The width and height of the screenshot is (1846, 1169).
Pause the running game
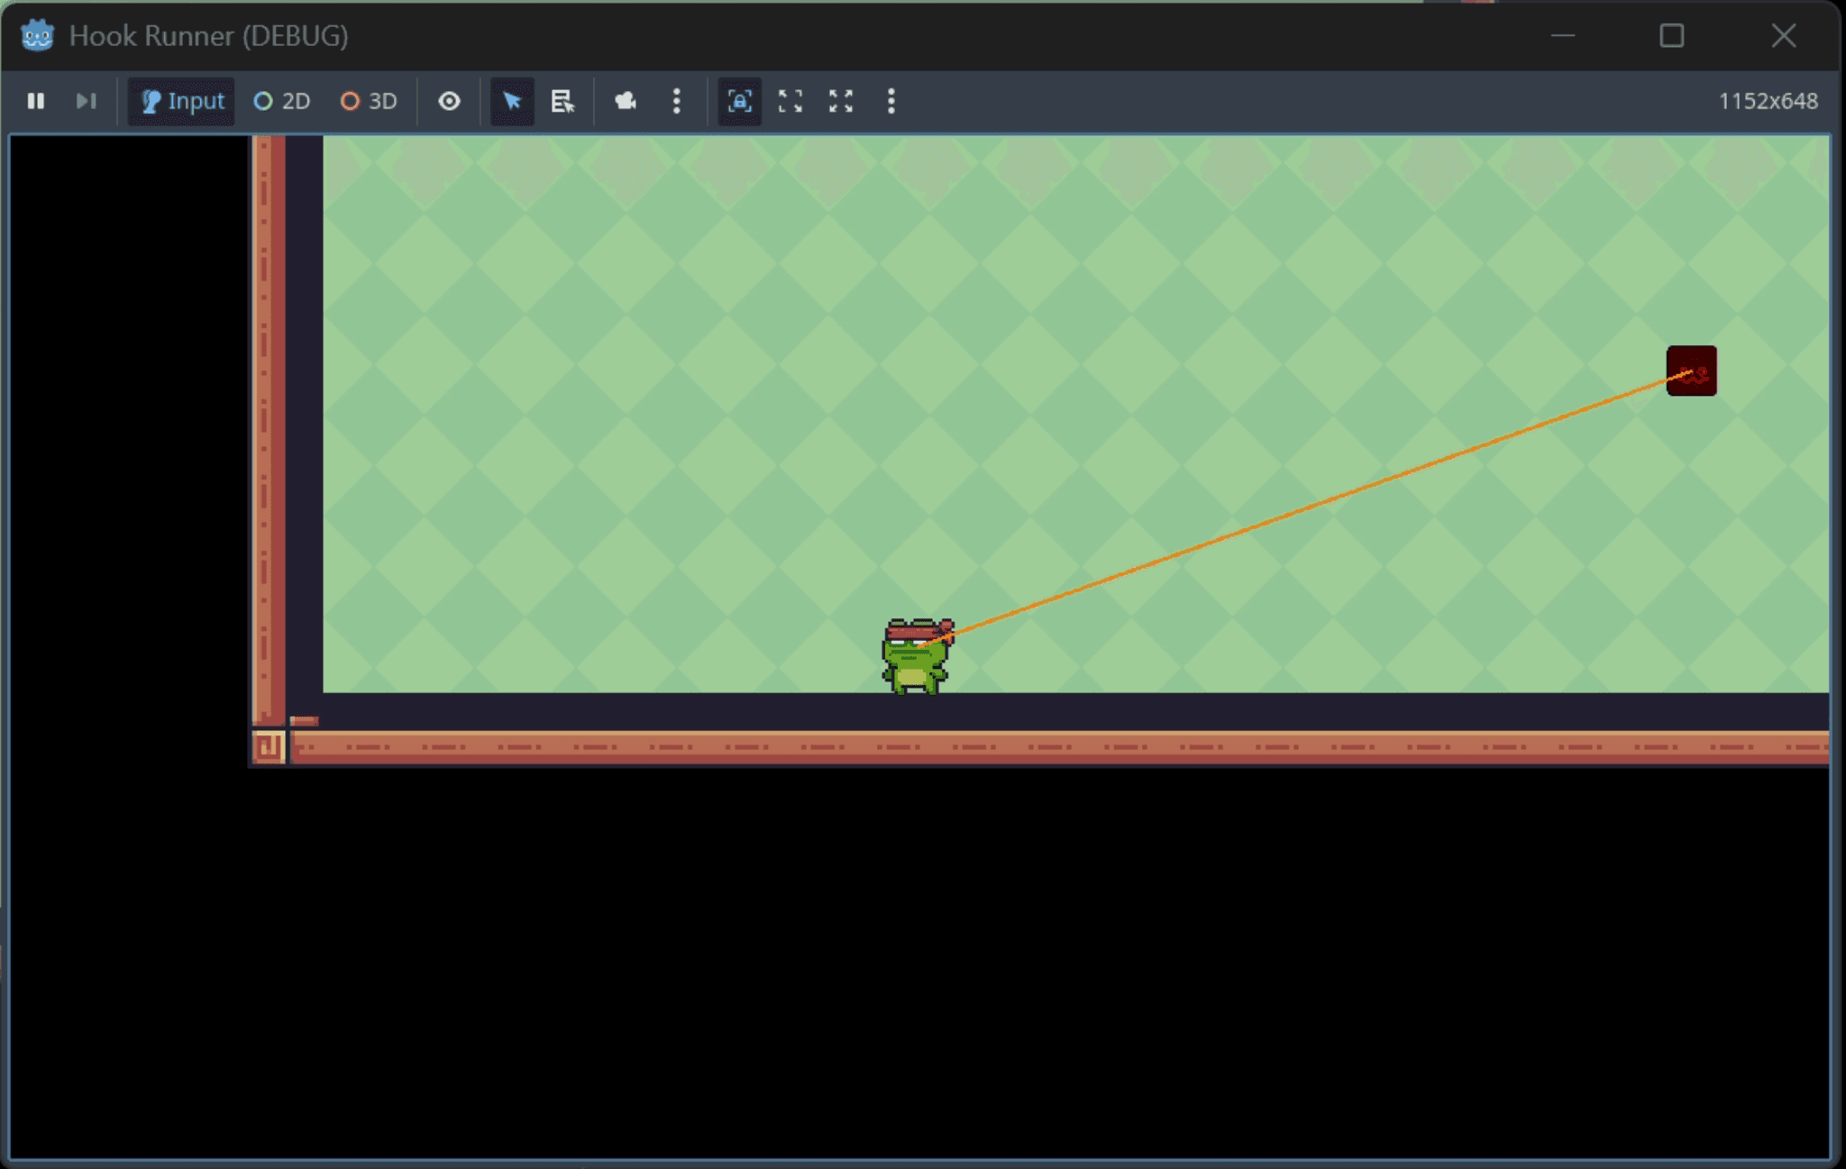[x=36, y=101]
